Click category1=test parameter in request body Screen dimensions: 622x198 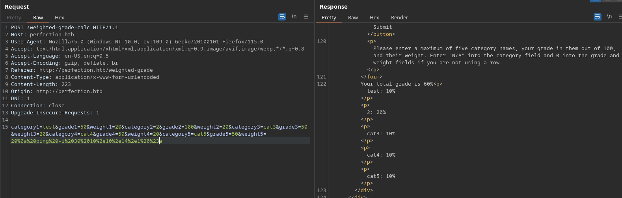pyautogui.click(x=33, y=127)
